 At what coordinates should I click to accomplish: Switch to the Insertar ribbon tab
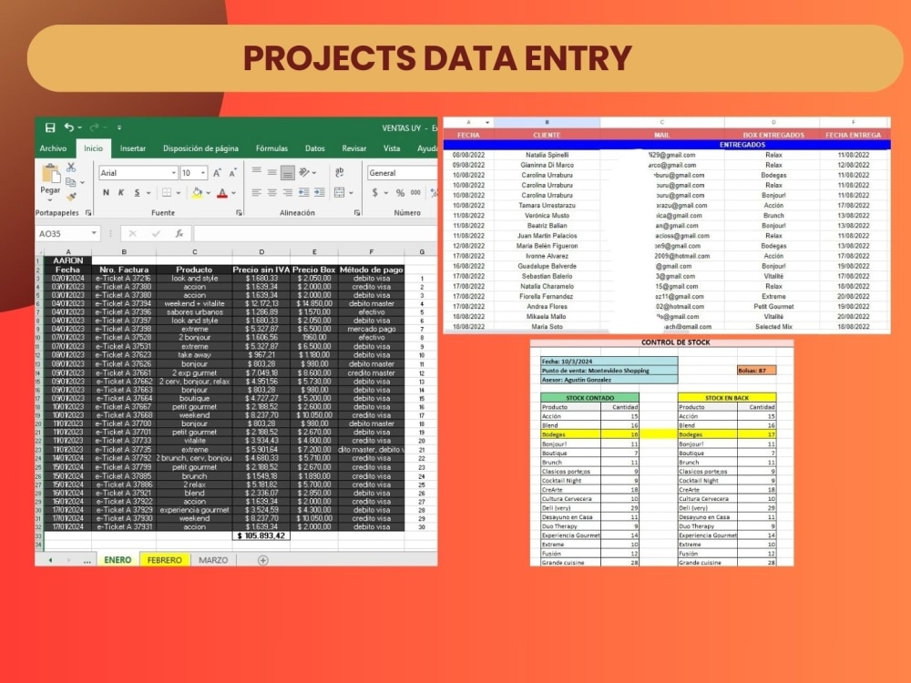(x=133, y=148)
